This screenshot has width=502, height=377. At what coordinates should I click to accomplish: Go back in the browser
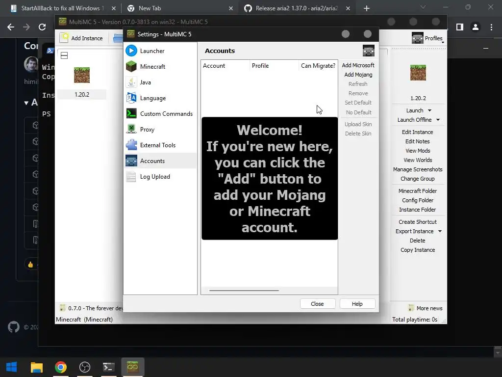click(x=11, y=27)
